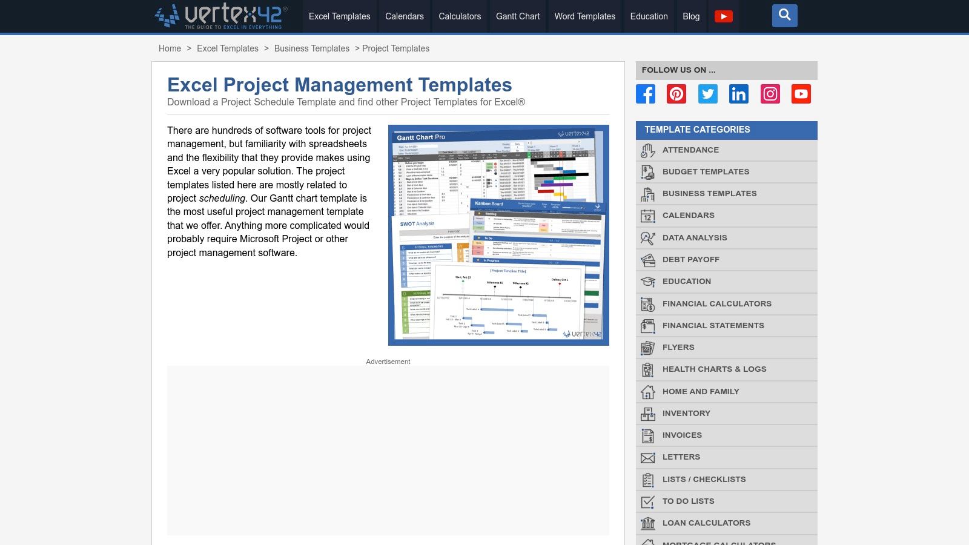Open the LinkedIn follow icon
The width and height of the screenshot is (969, 545).
(739, 94)
